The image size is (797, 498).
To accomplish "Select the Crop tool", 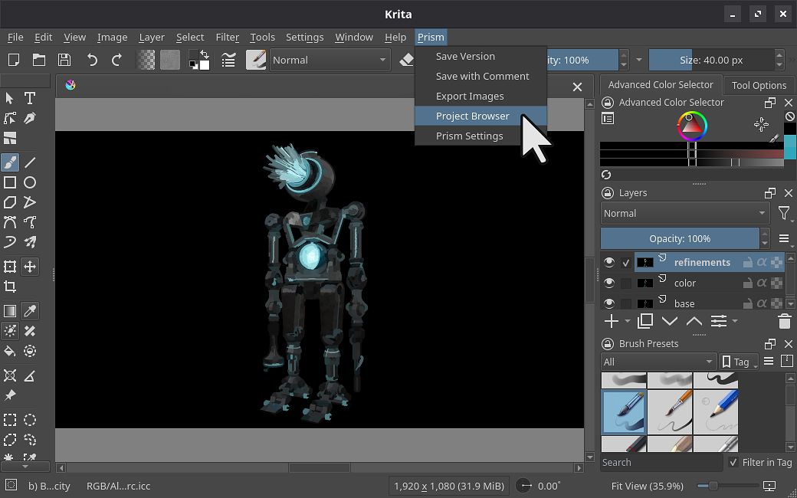I will [x=10, y=287].
